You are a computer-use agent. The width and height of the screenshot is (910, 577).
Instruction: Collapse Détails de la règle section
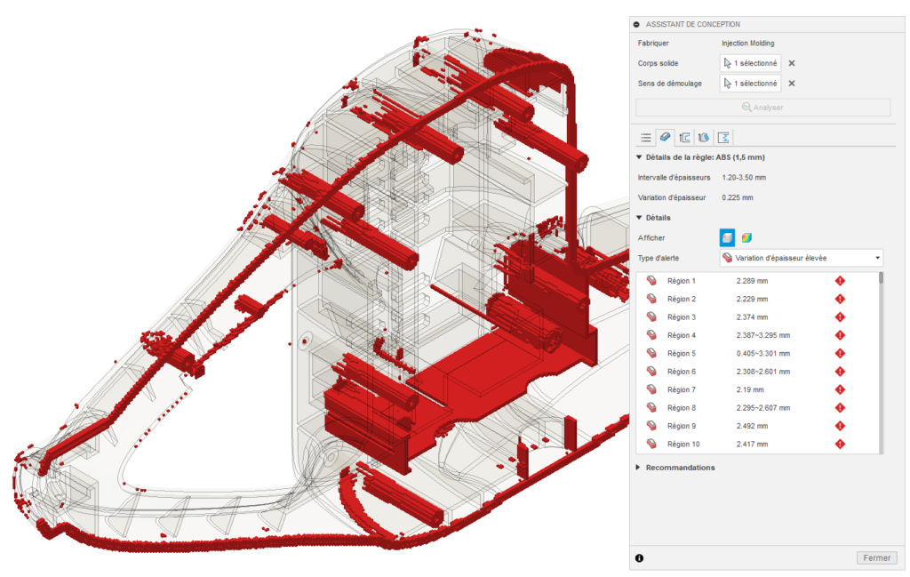639,157
